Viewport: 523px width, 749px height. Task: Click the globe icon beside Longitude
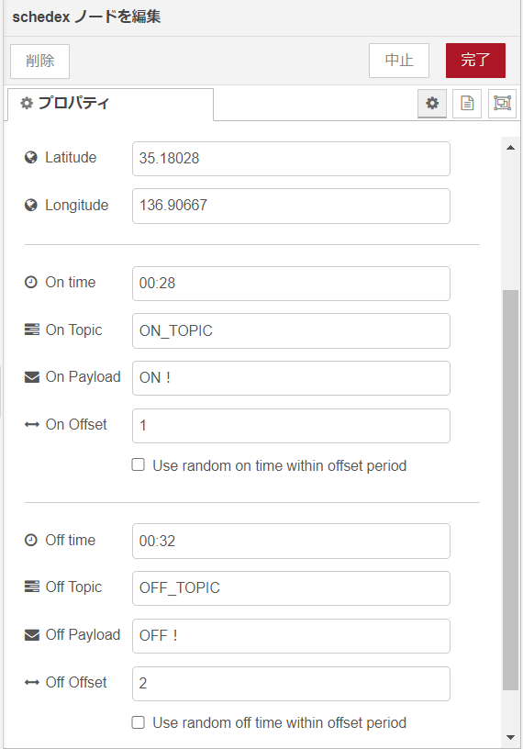(x=31, y=206)
